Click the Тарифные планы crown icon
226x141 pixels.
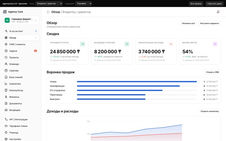point(6,126)
